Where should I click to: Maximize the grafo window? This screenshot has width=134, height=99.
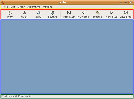[126, 2]
